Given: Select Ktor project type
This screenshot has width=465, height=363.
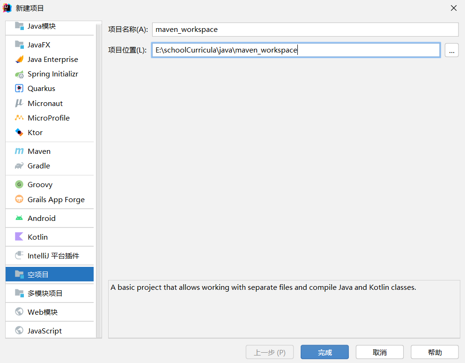Looking at the screenshot, I should coord(50,132).
